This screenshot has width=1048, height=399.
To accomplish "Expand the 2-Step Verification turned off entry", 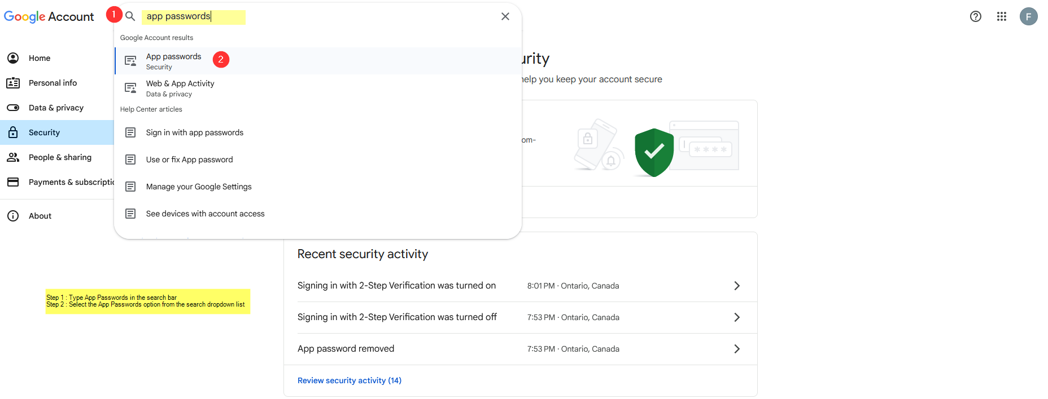I will [736, 317].
